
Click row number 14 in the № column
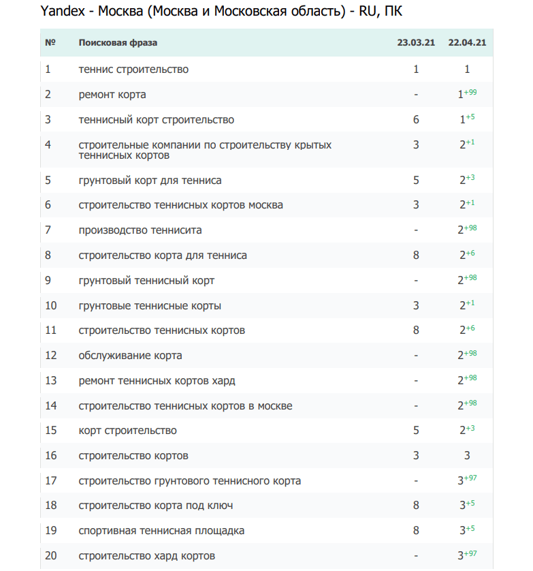pos(51,405)
